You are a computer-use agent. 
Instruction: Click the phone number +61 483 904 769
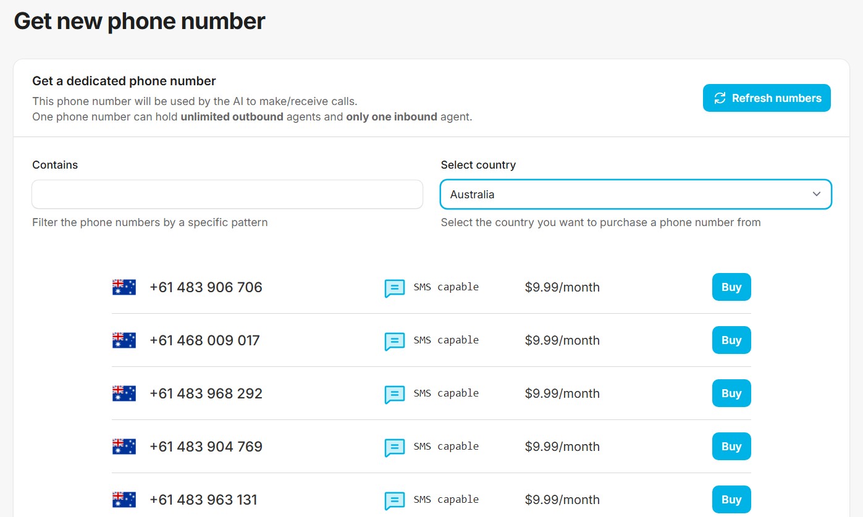pos(206,447)
